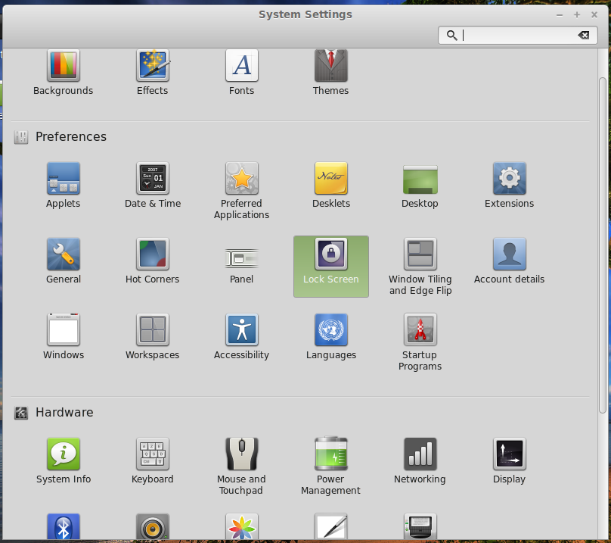Click the search input field

[x=518, y=35]
